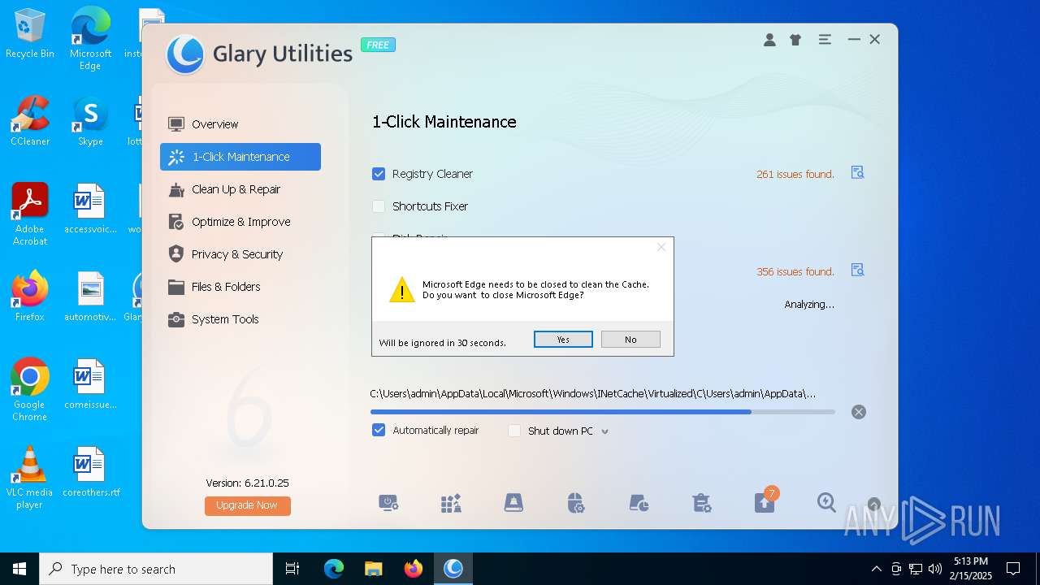The height and width of the screenshot is (585, 1040).
Task: Click the Glary Utilities logo
Action: [x=185, y=54]
